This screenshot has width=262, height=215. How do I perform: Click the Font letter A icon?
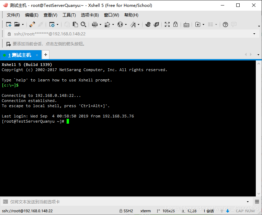[x=133, y=25]
